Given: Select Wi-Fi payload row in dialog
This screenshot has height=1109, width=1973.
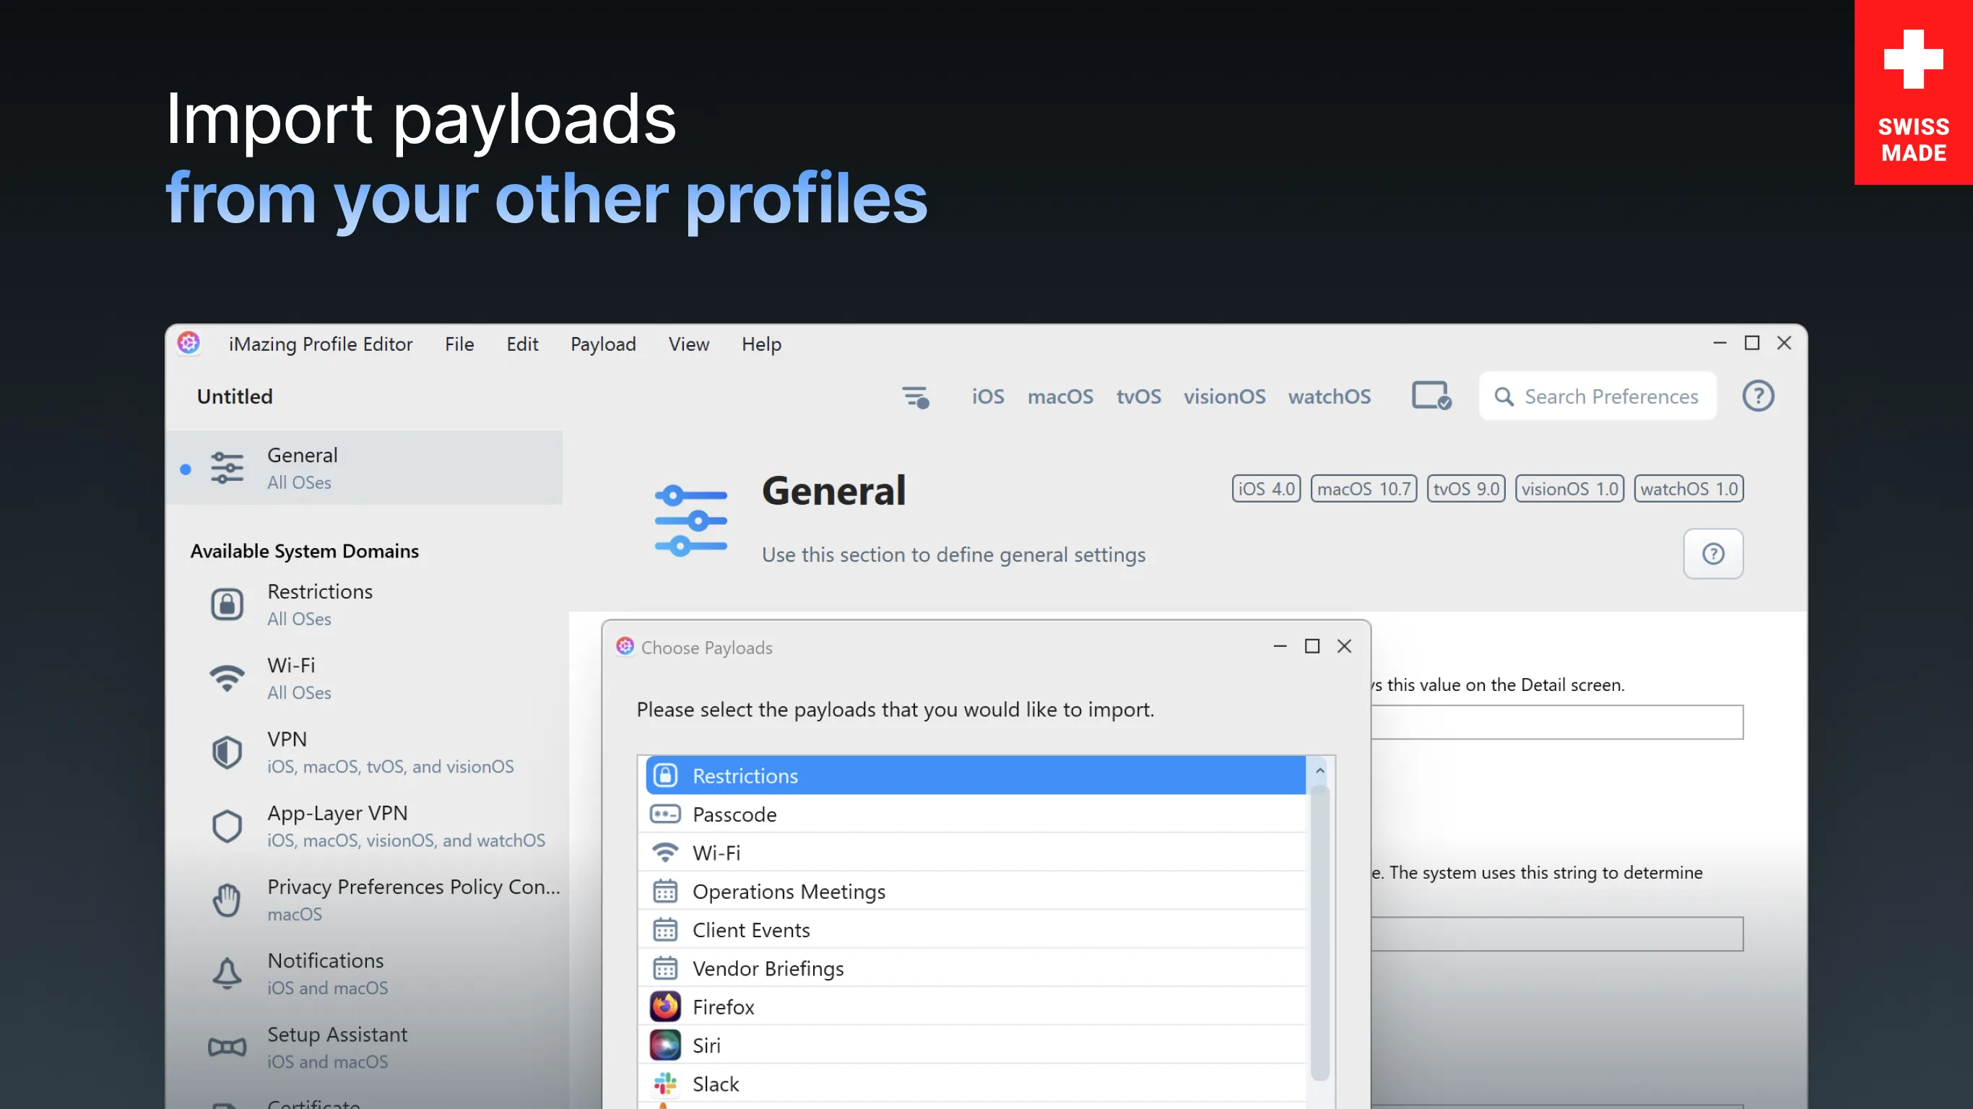Looking at the screenshot, I should pos(972,853).
